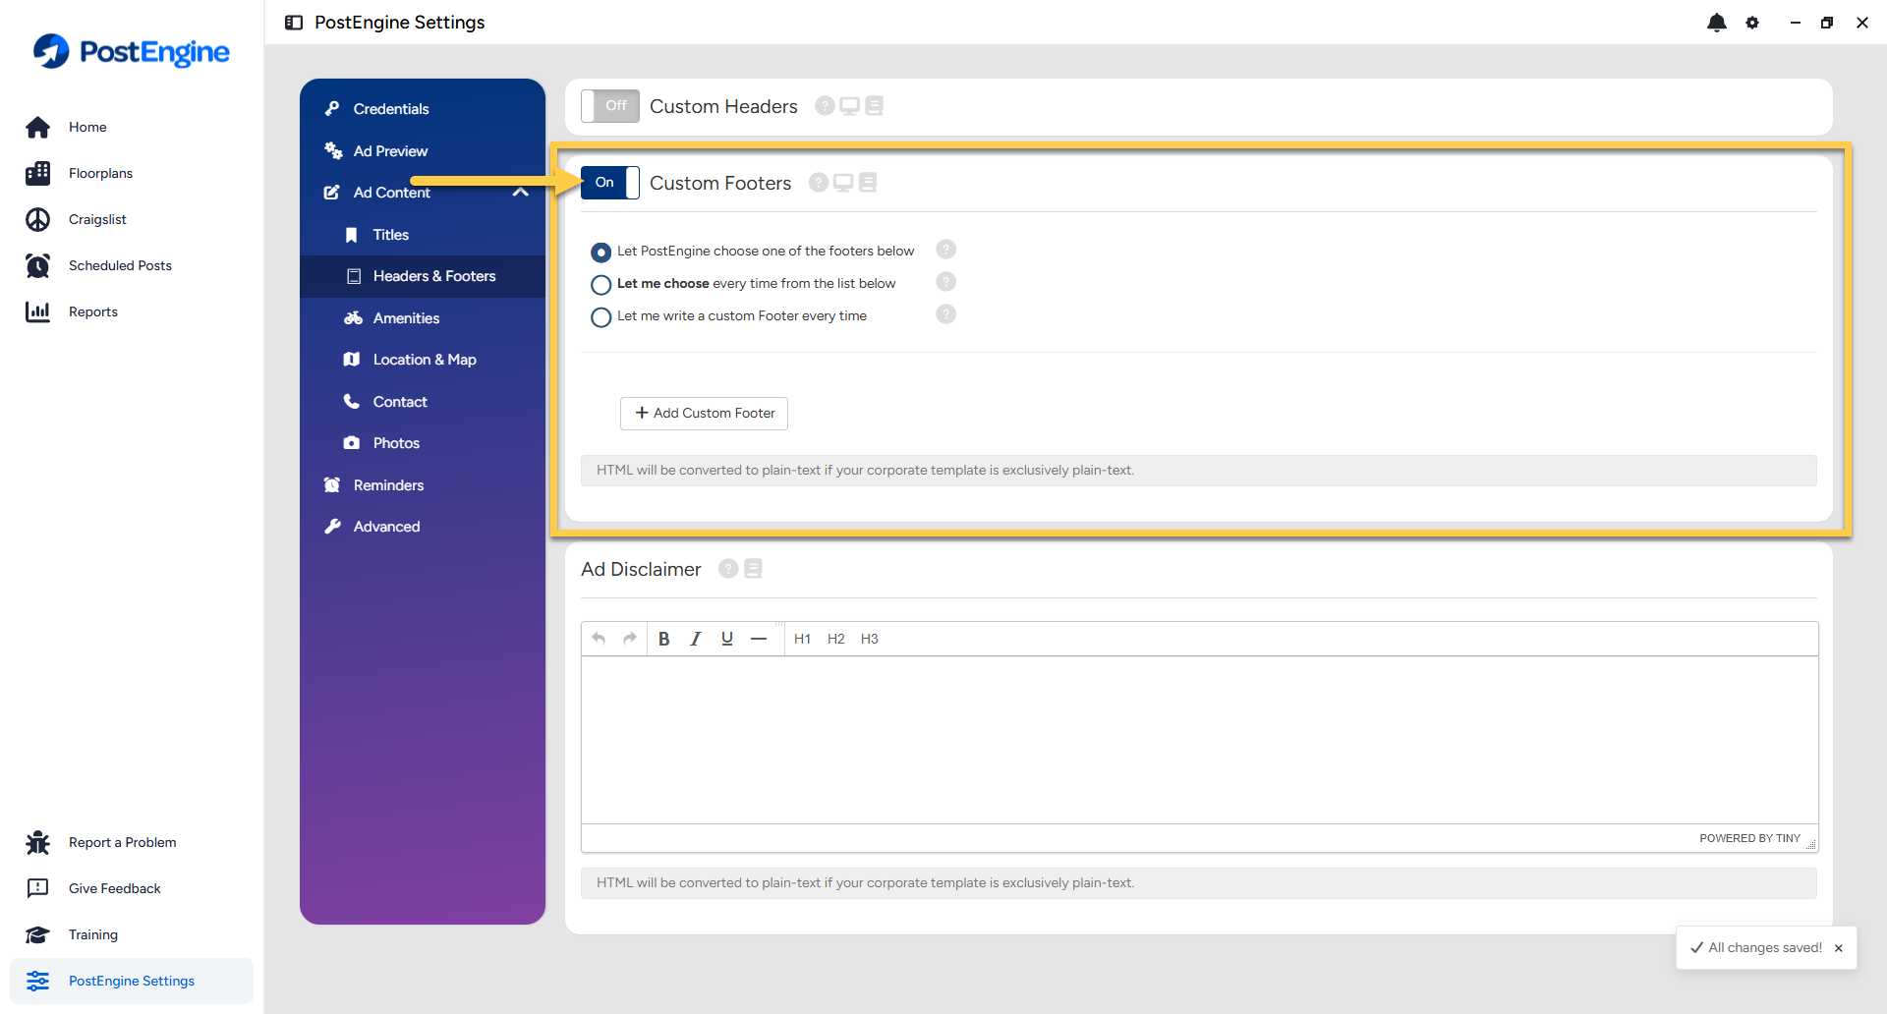1887x1014 pixels.
Task: Open PostEngine Settings in the left navigation
Action: 132,982
